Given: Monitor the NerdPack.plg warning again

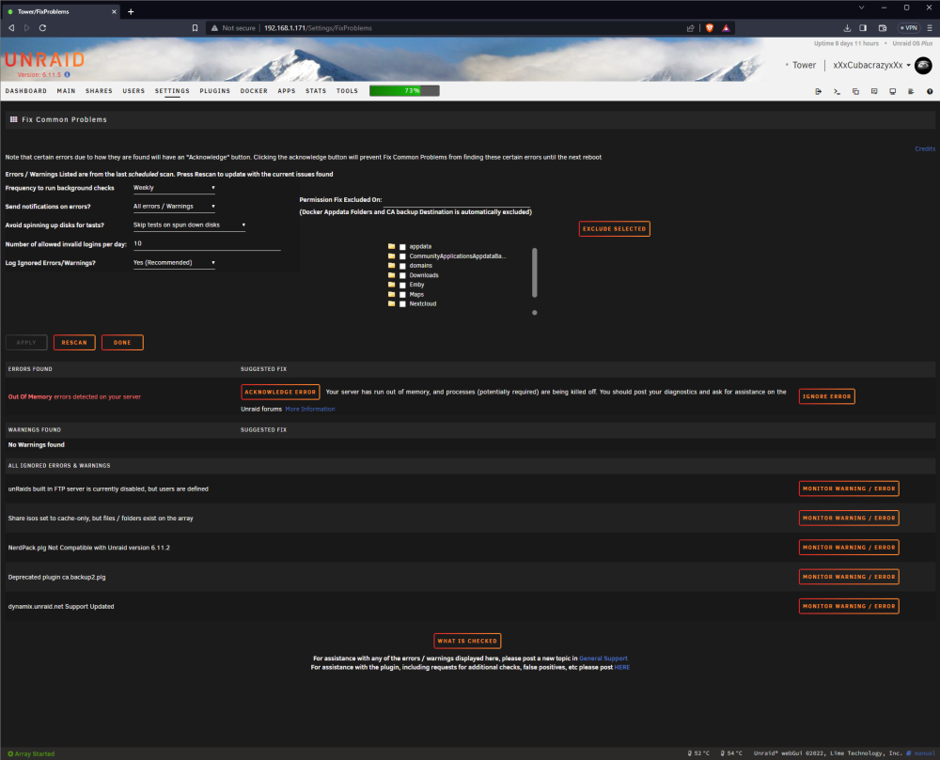Looking at the screenshot, I should pyautogui.click(x=849, y=548).
